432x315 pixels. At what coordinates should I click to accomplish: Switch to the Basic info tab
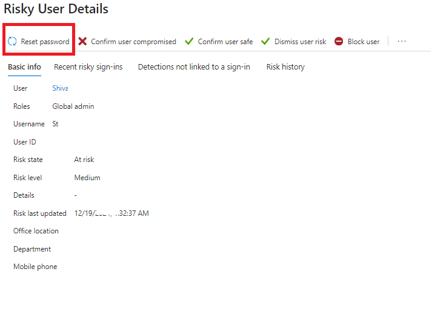(x=24, y=67)
